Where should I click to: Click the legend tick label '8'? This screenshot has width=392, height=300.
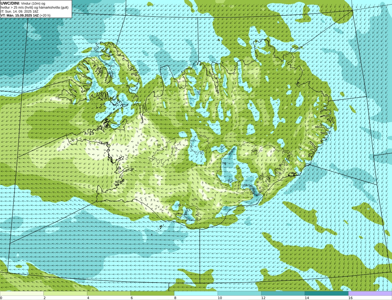175,298
